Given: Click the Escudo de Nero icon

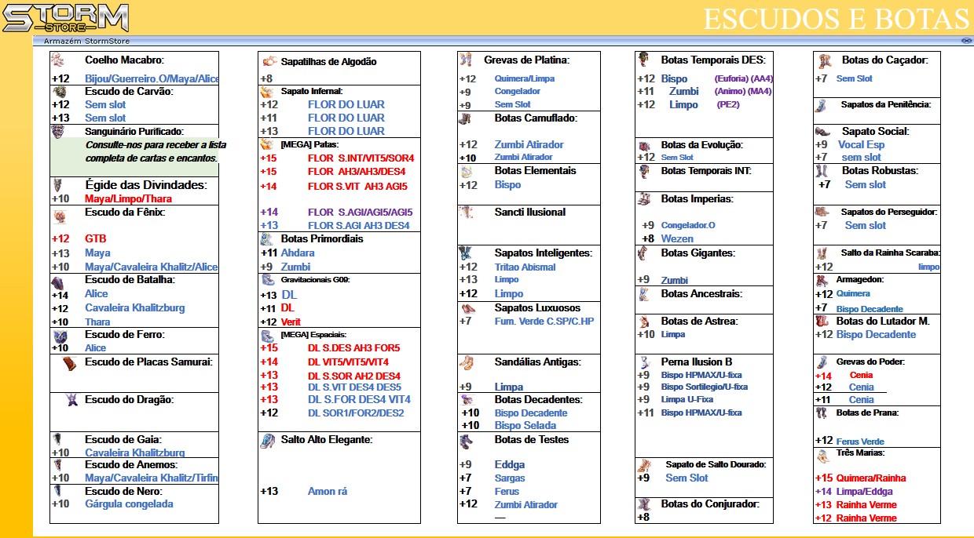Looking at the screenshot, I should 59,491.
